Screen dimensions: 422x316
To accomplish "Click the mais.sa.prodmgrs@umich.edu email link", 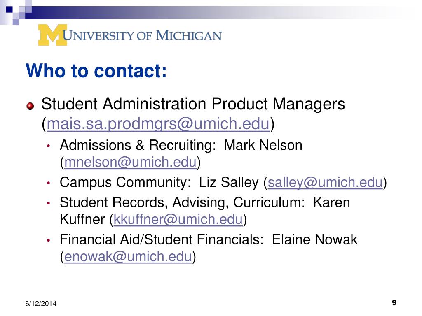I will (158, 124).
